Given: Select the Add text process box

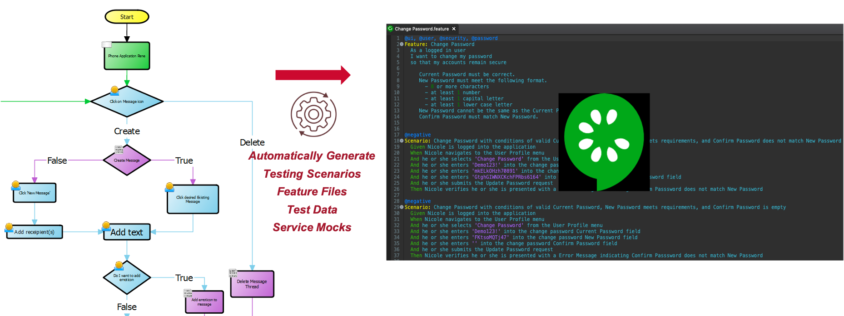Looking at the screenshot, I should pos(127,232).
